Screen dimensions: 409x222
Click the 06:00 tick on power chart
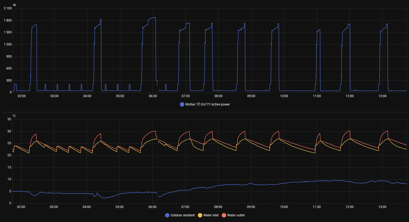click(x=153, y=96)
